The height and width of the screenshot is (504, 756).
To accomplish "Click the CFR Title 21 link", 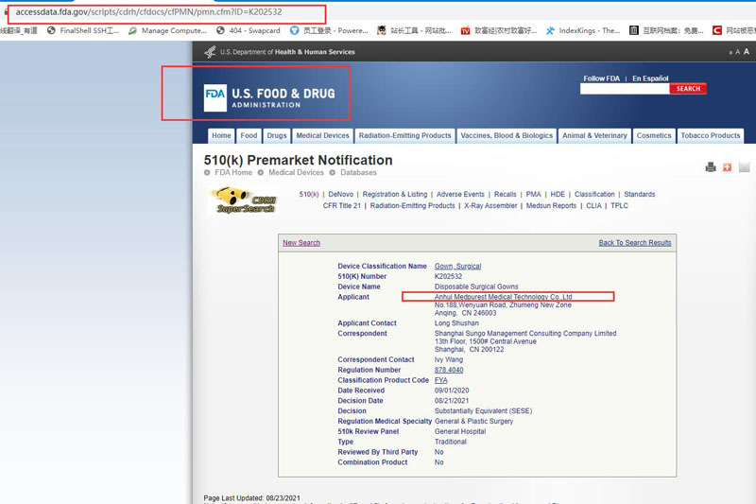I will pyautogui.click(x=342, y=205).
